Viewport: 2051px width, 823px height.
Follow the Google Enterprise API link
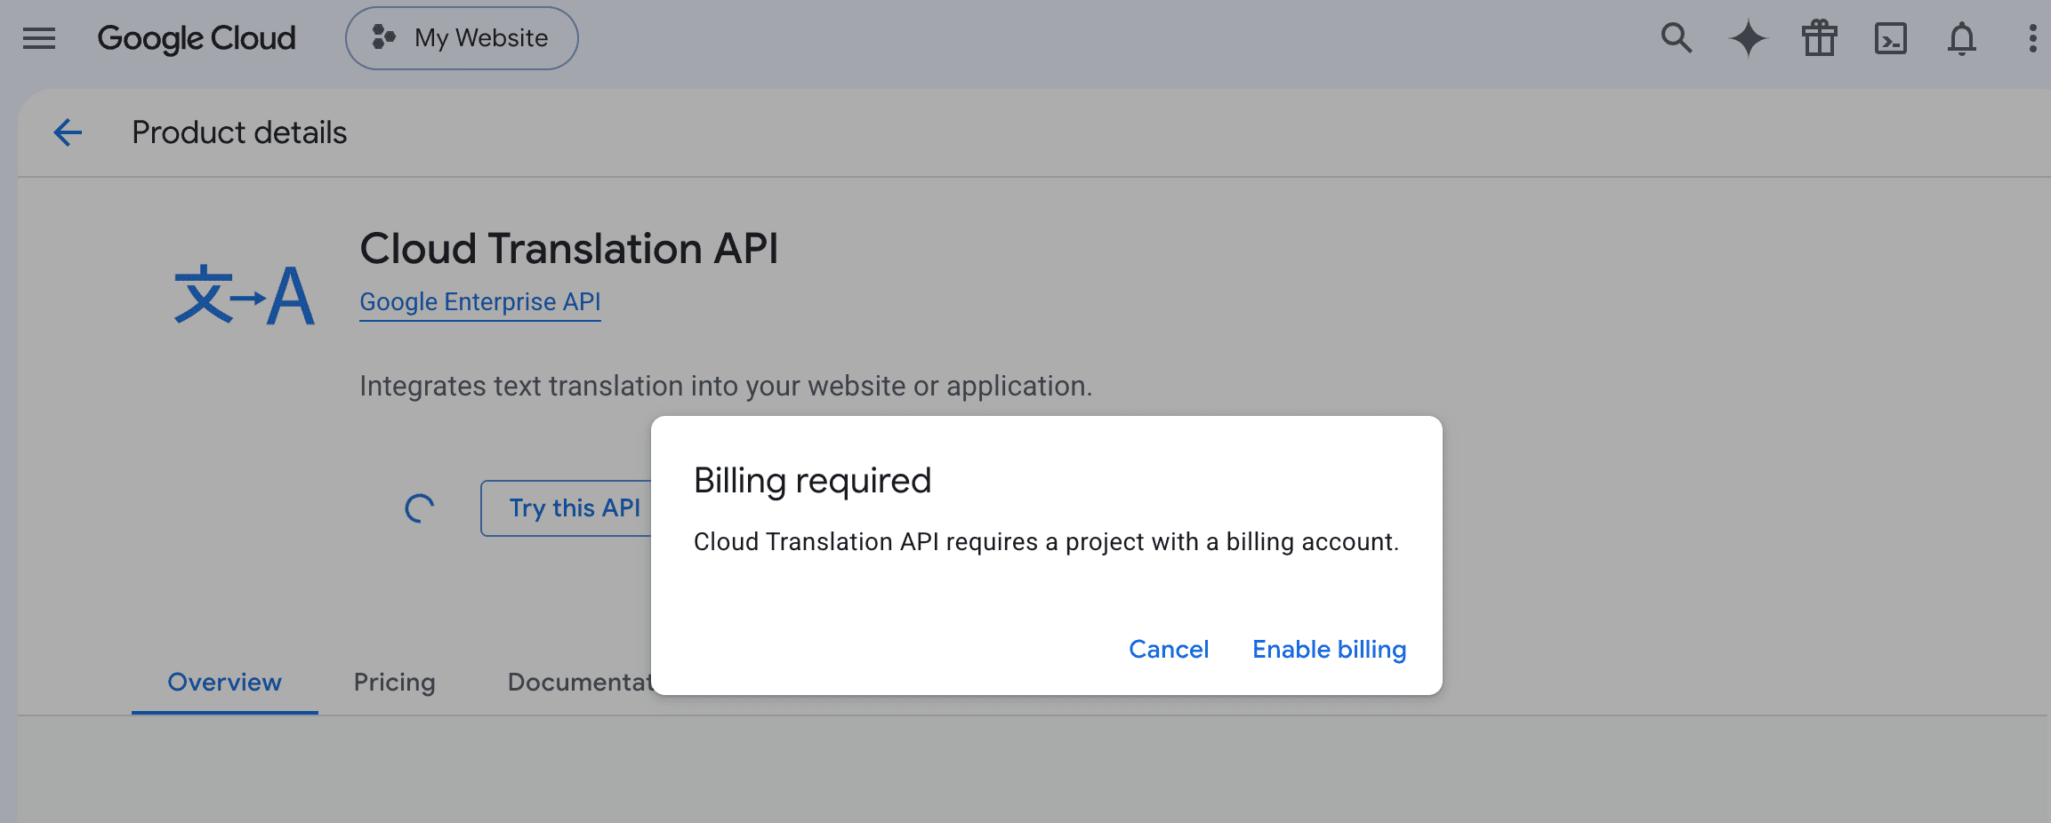click(x=480, y=302)
